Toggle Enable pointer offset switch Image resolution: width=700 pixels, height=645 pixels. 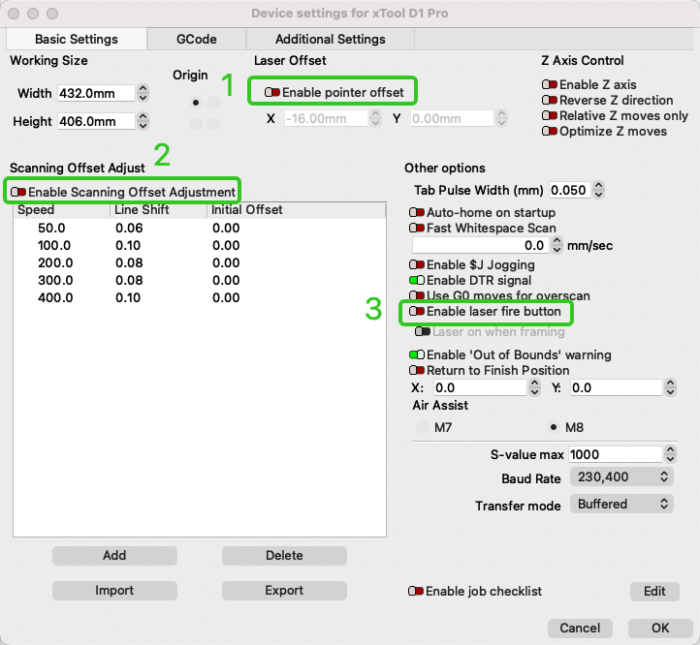point(272,92)
